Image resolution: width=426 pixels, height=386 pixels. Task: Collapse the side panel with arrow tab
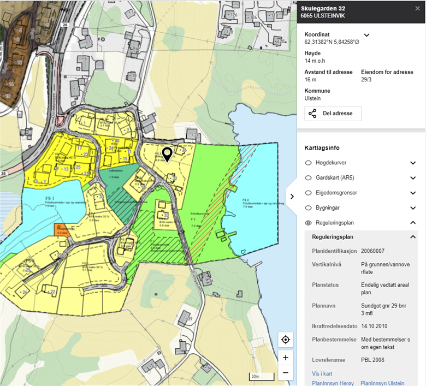(x=292, y=196)
